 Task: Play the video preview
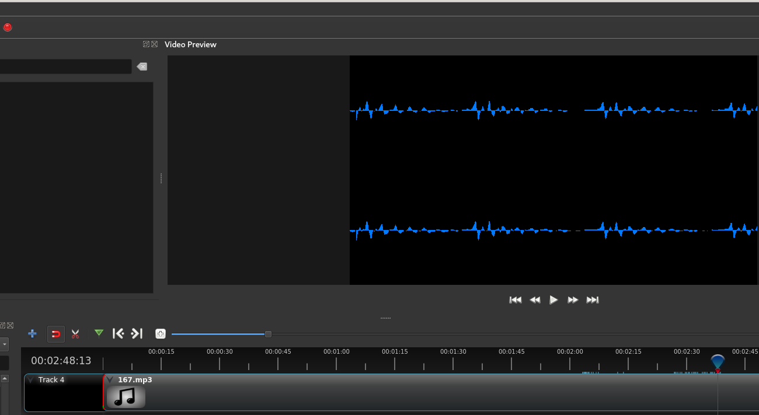553,299
